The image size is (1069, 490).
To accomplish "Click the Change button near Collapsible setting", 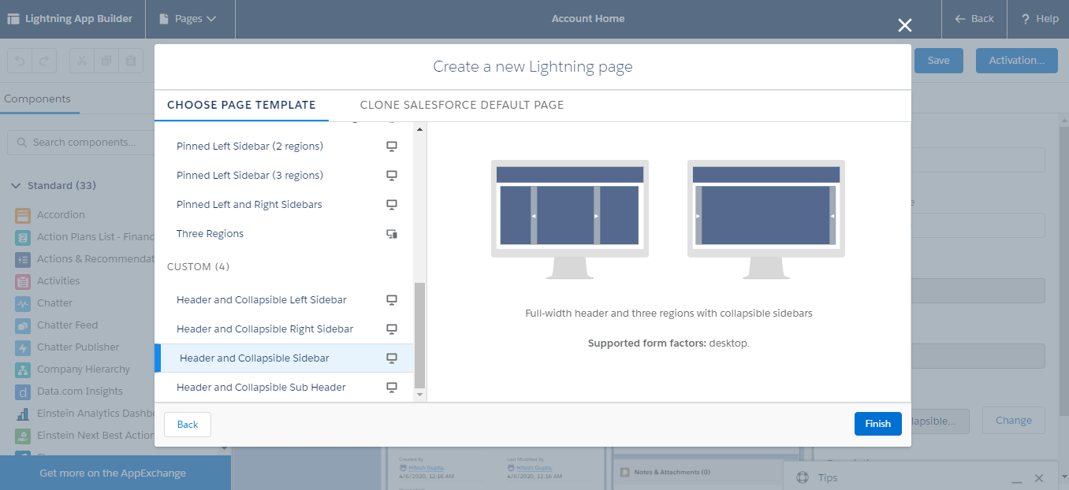I will (x=1013, y=420).
